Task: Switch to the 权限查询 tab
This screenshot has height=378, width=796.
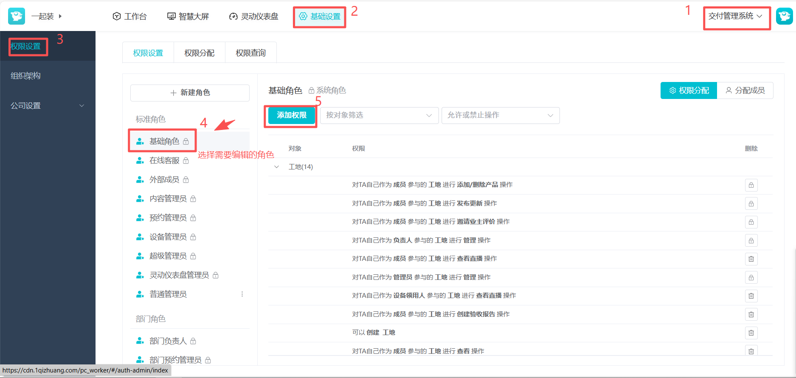Action: [251, 53]
